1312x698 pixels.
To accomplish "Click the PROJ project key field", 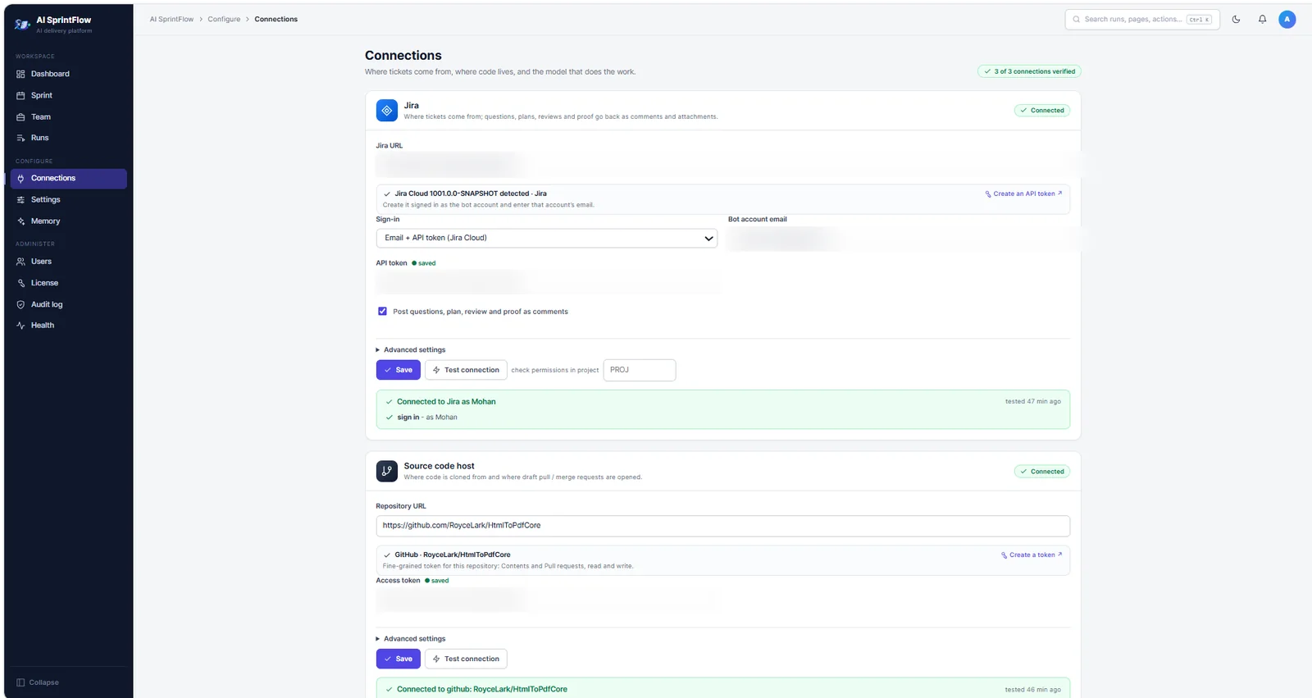I will point(640,370).
